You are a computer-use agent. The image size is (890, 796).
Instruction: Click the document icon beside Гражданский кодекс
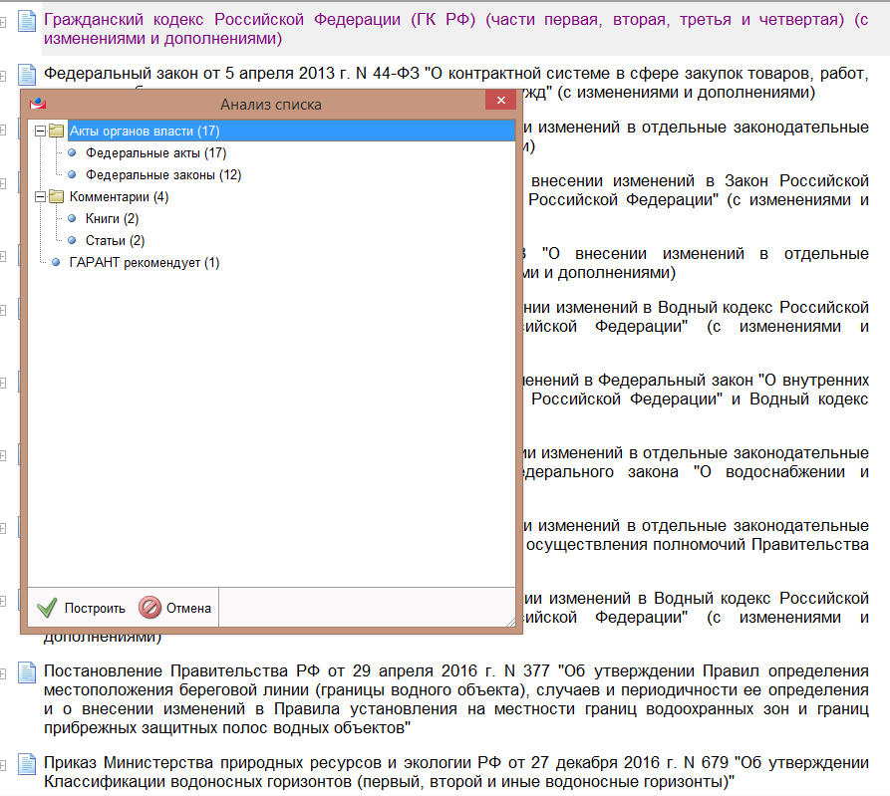coord(27,21)
